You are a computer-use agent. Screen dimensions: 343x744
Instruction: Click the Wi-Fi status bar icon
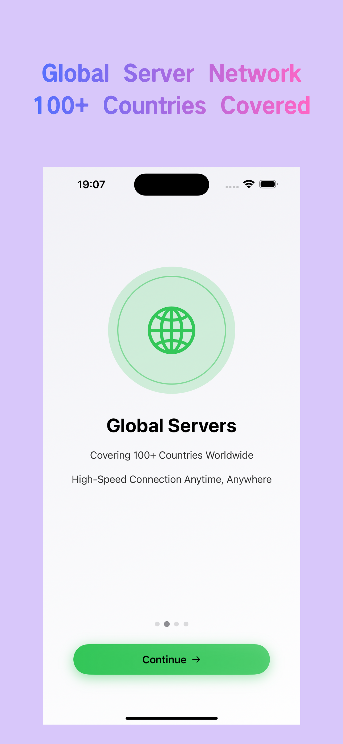[x=249, y=184]
